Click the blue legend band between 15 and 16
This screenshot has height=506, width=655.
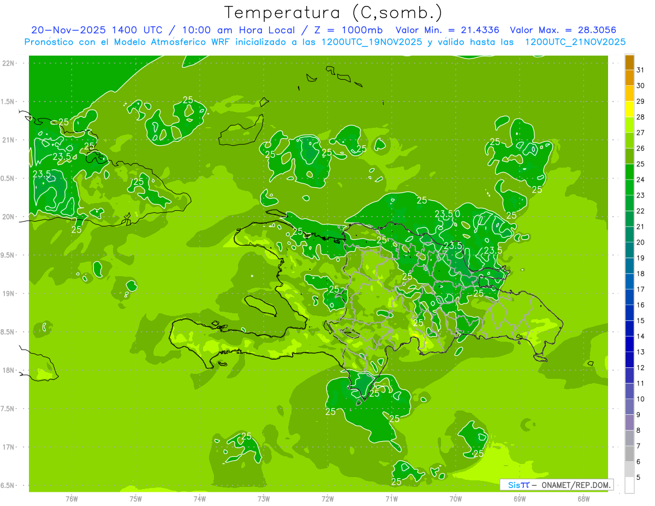pos(629,313)
